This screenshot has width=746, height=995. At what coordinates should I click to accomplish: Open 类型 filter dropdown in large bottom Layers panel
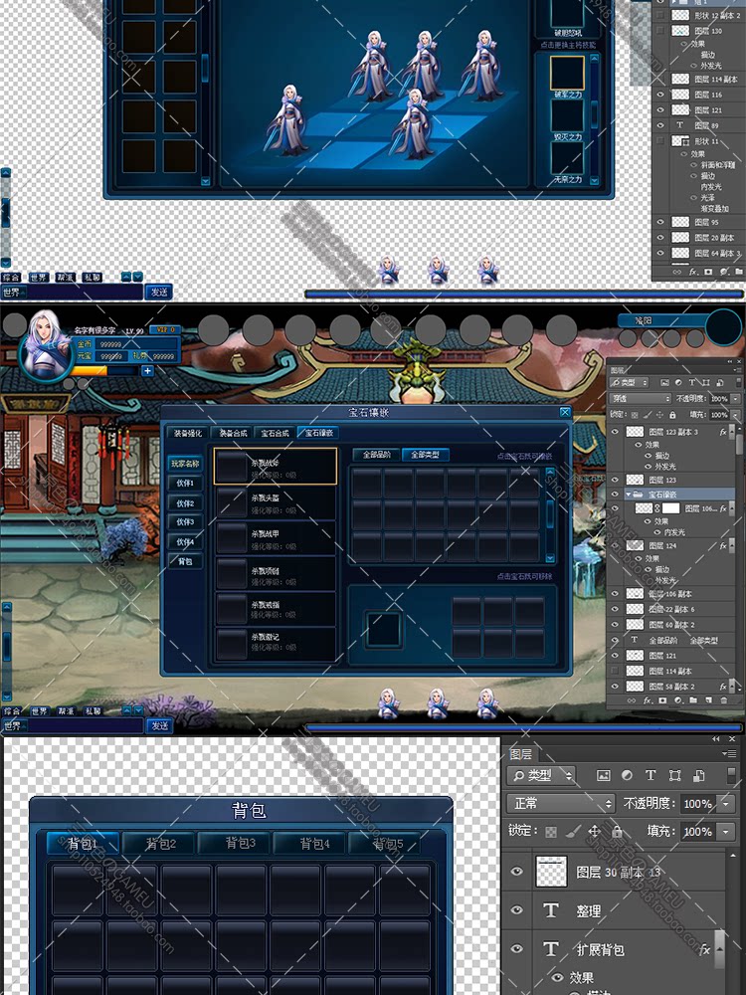point(540,775)
